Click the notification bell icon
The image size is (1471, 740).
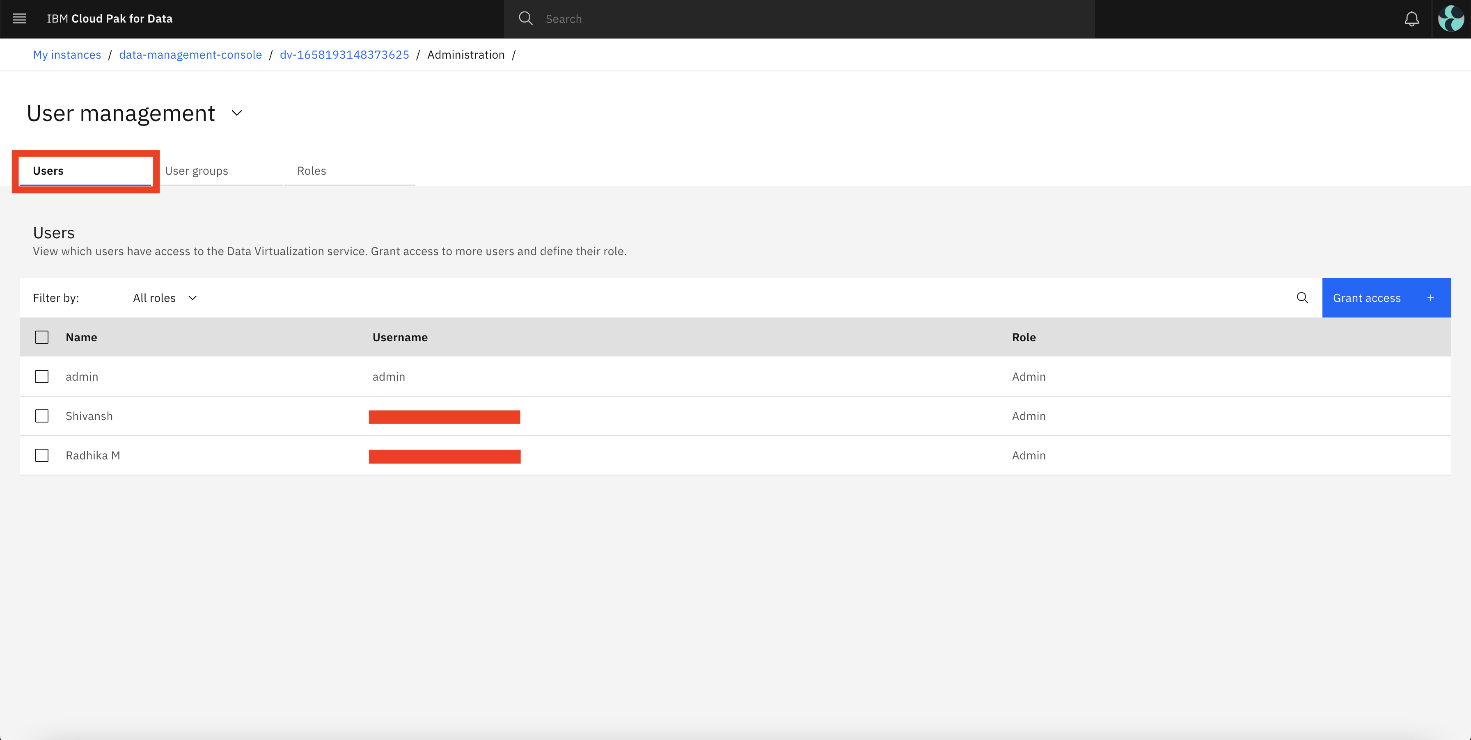1411,18
